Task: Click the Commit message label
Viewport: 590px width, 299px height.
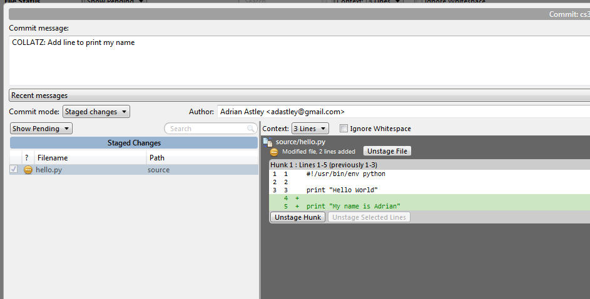Action: coord(39,28)
